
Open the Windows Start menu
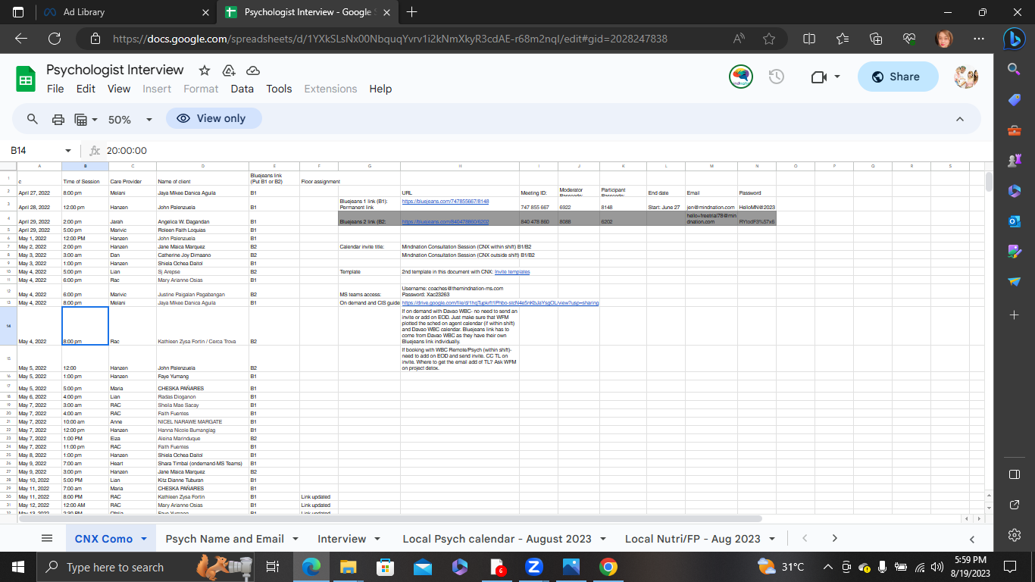18,566
